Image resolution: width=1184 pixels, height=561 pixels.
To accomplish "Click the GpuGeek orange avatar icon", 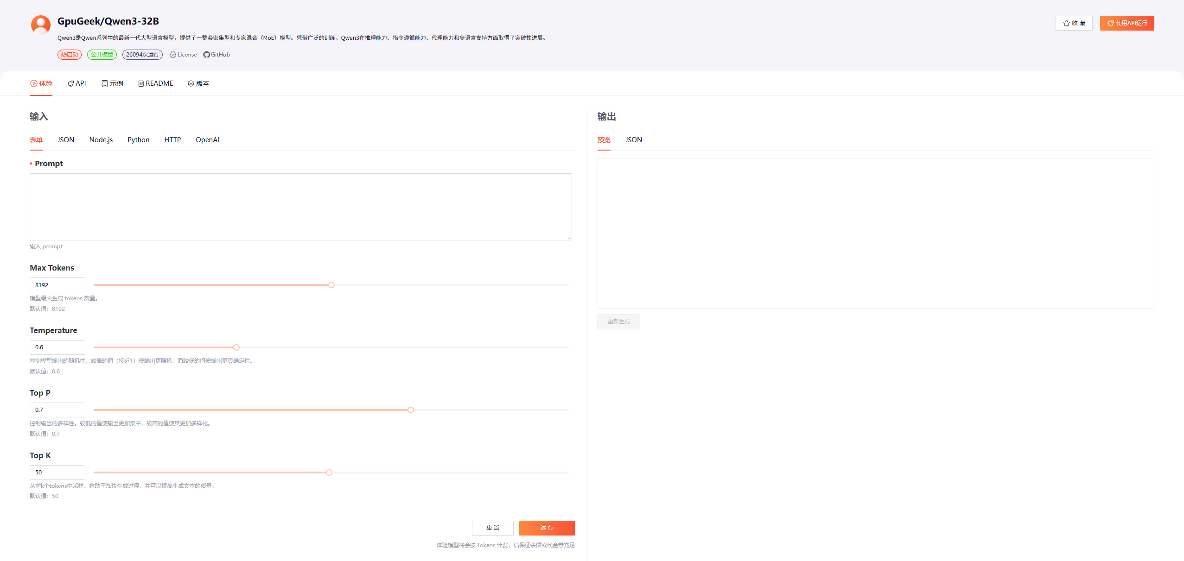I will (41, 25).
